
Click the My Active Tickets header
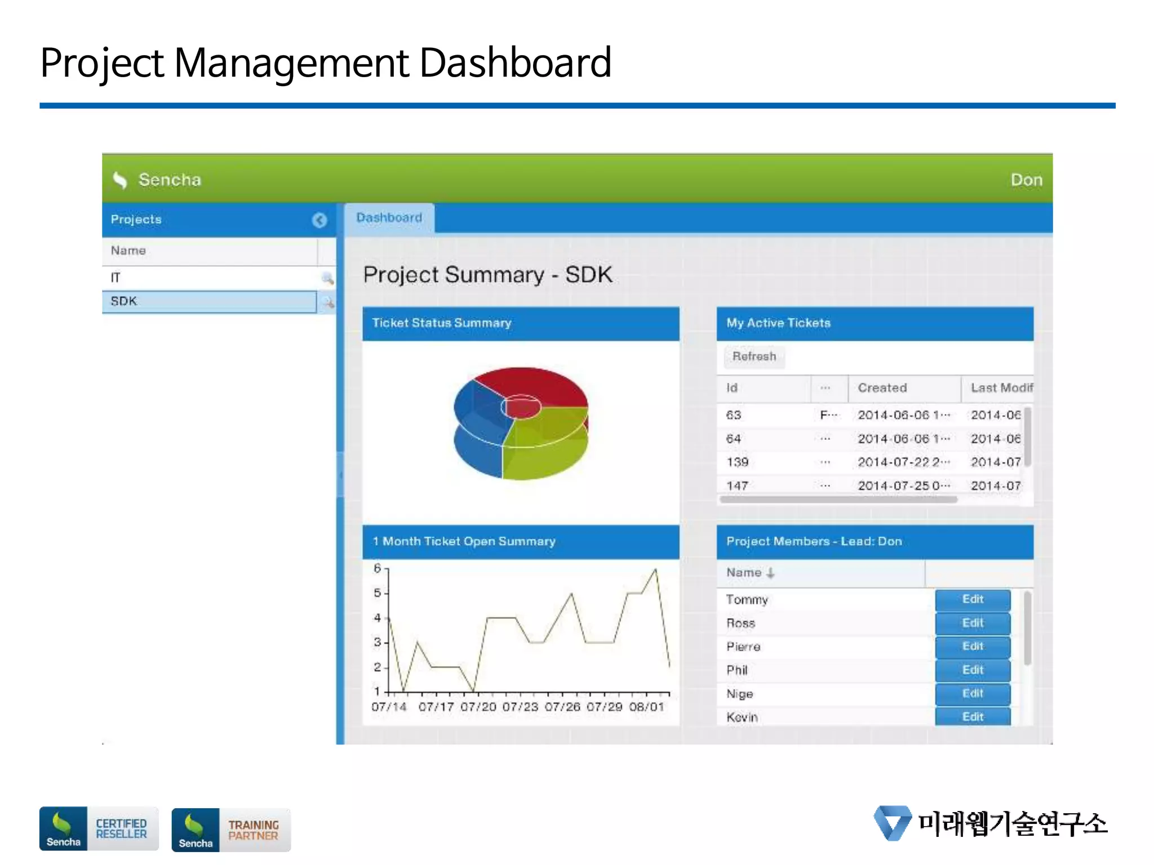point(875,323)
